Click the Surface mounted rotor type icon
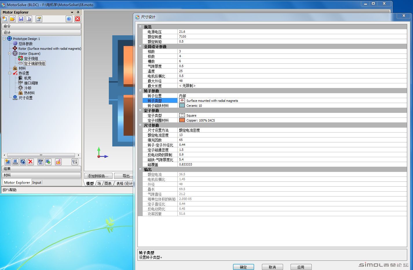413x270 pixels. [182, 100]
